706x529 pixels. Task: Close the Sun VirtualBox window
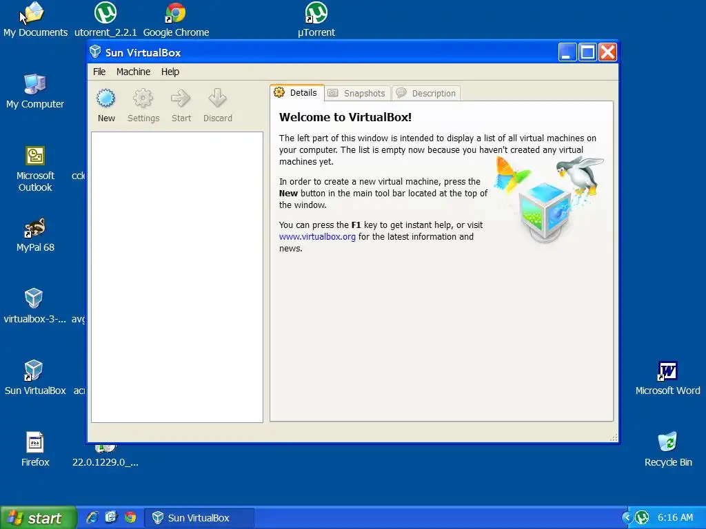[x=607, y=52]
